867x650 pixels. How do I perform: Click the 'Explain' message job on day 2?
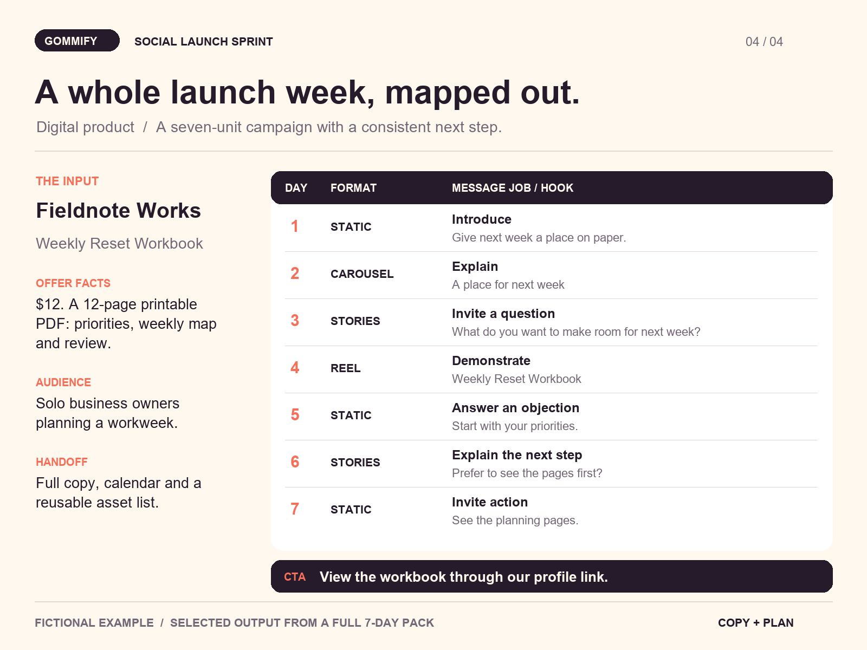tap(475, 266)
